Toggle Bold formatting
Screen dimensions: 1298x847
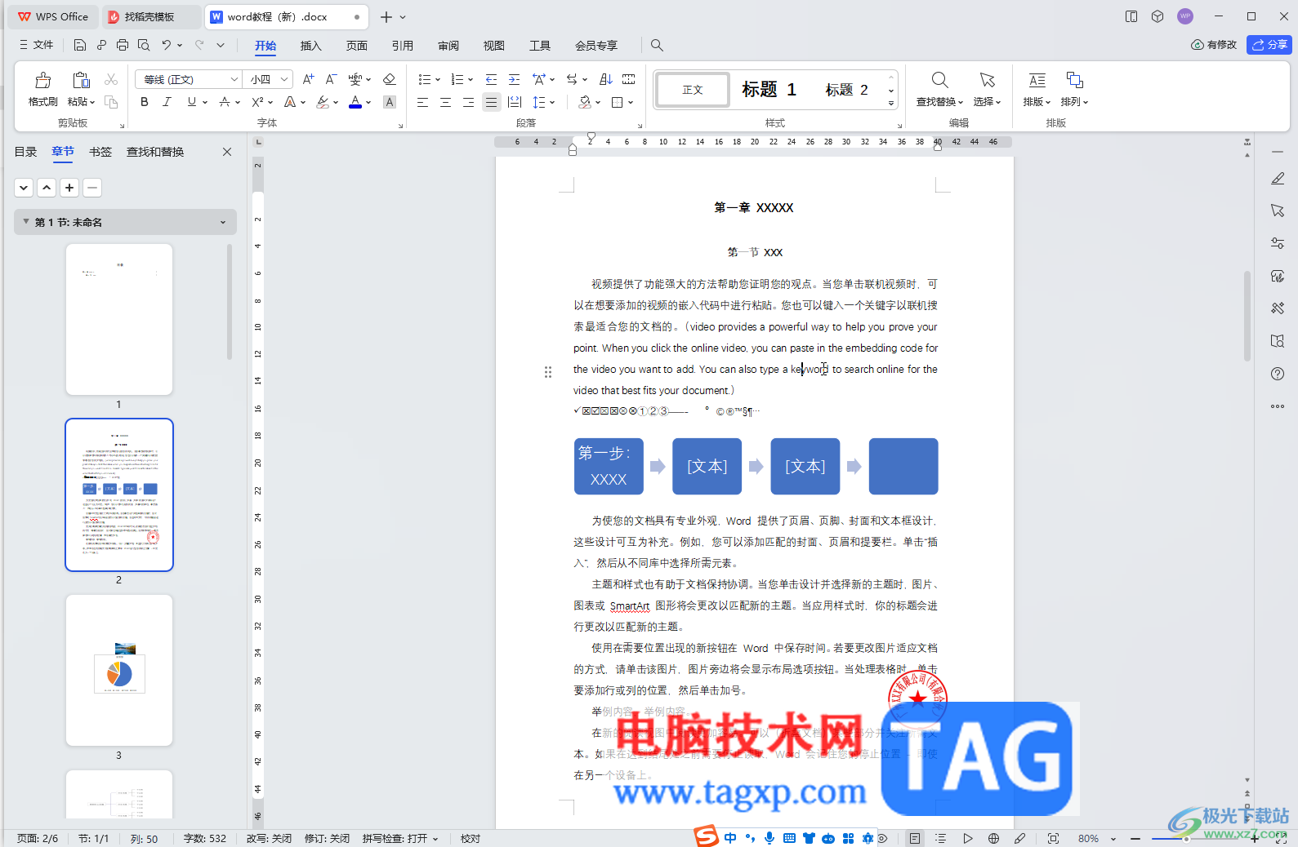coord(145,102)
